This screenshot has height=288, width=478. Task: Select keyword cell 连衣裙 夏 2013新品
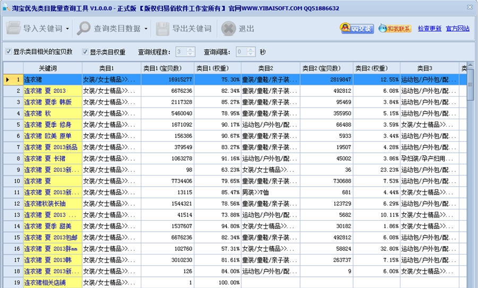click(53, 147)
